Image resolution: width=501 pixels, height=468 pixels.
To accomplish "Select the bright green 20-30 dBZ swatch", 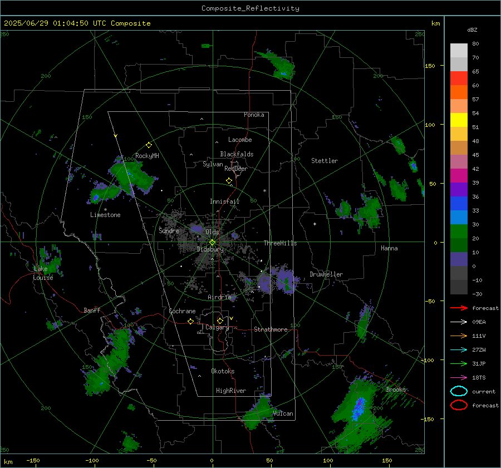I will tap(459, 231).
